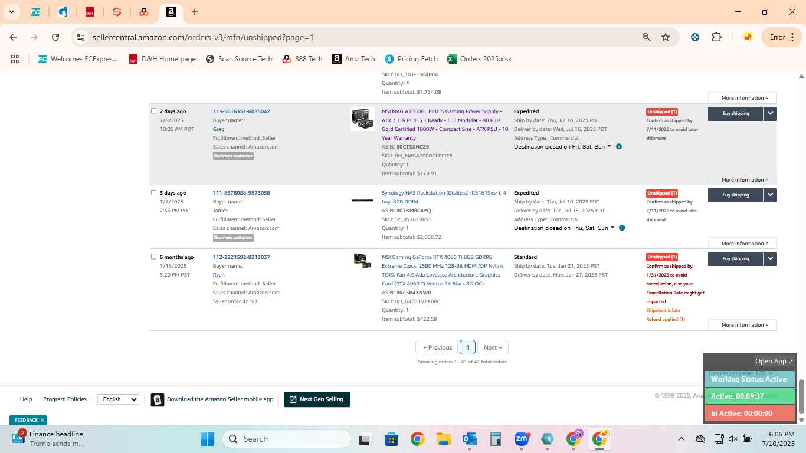The image size is (806, 453).
Task: Expand 'Destination closed on Fri, Sat, Sun' dropdown
Action: point(562,147)
